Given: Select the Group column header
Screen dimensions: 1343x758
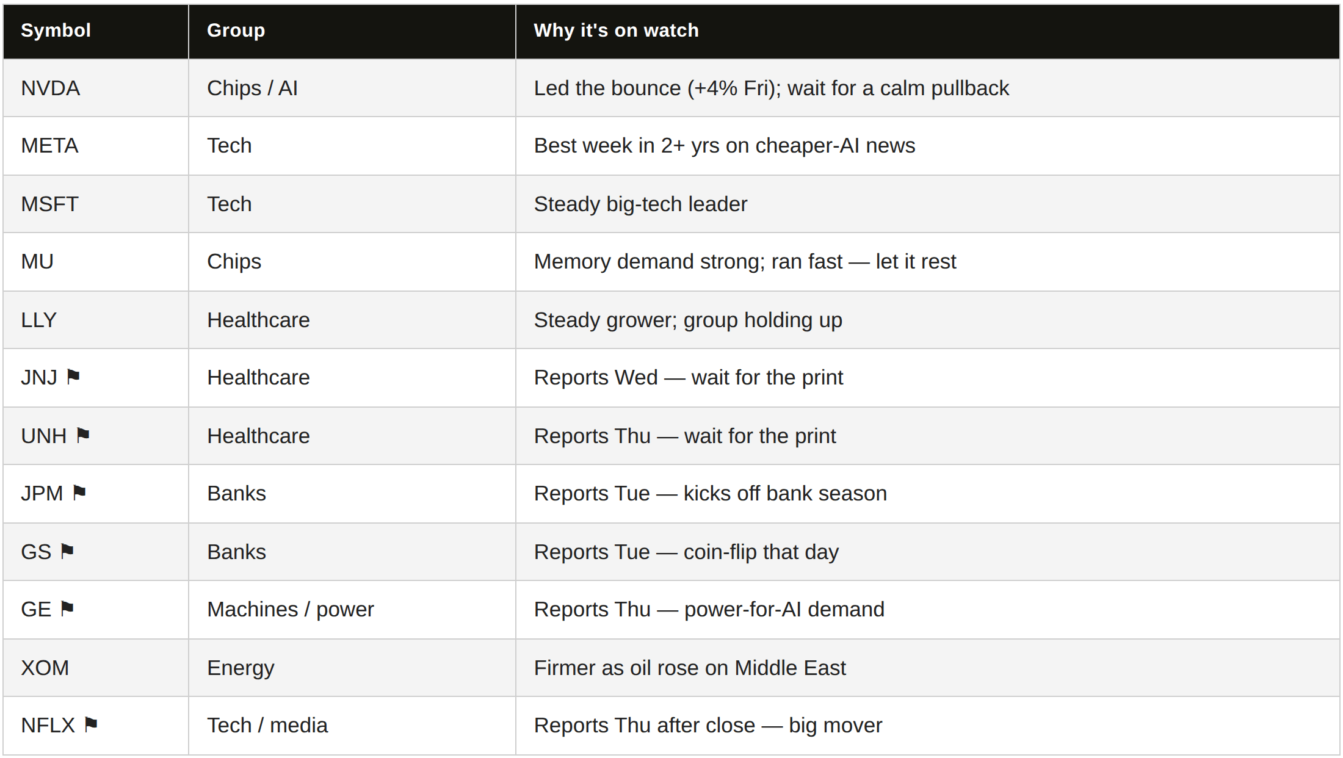Looking at the screenshot, I should [x=352, y=31].
